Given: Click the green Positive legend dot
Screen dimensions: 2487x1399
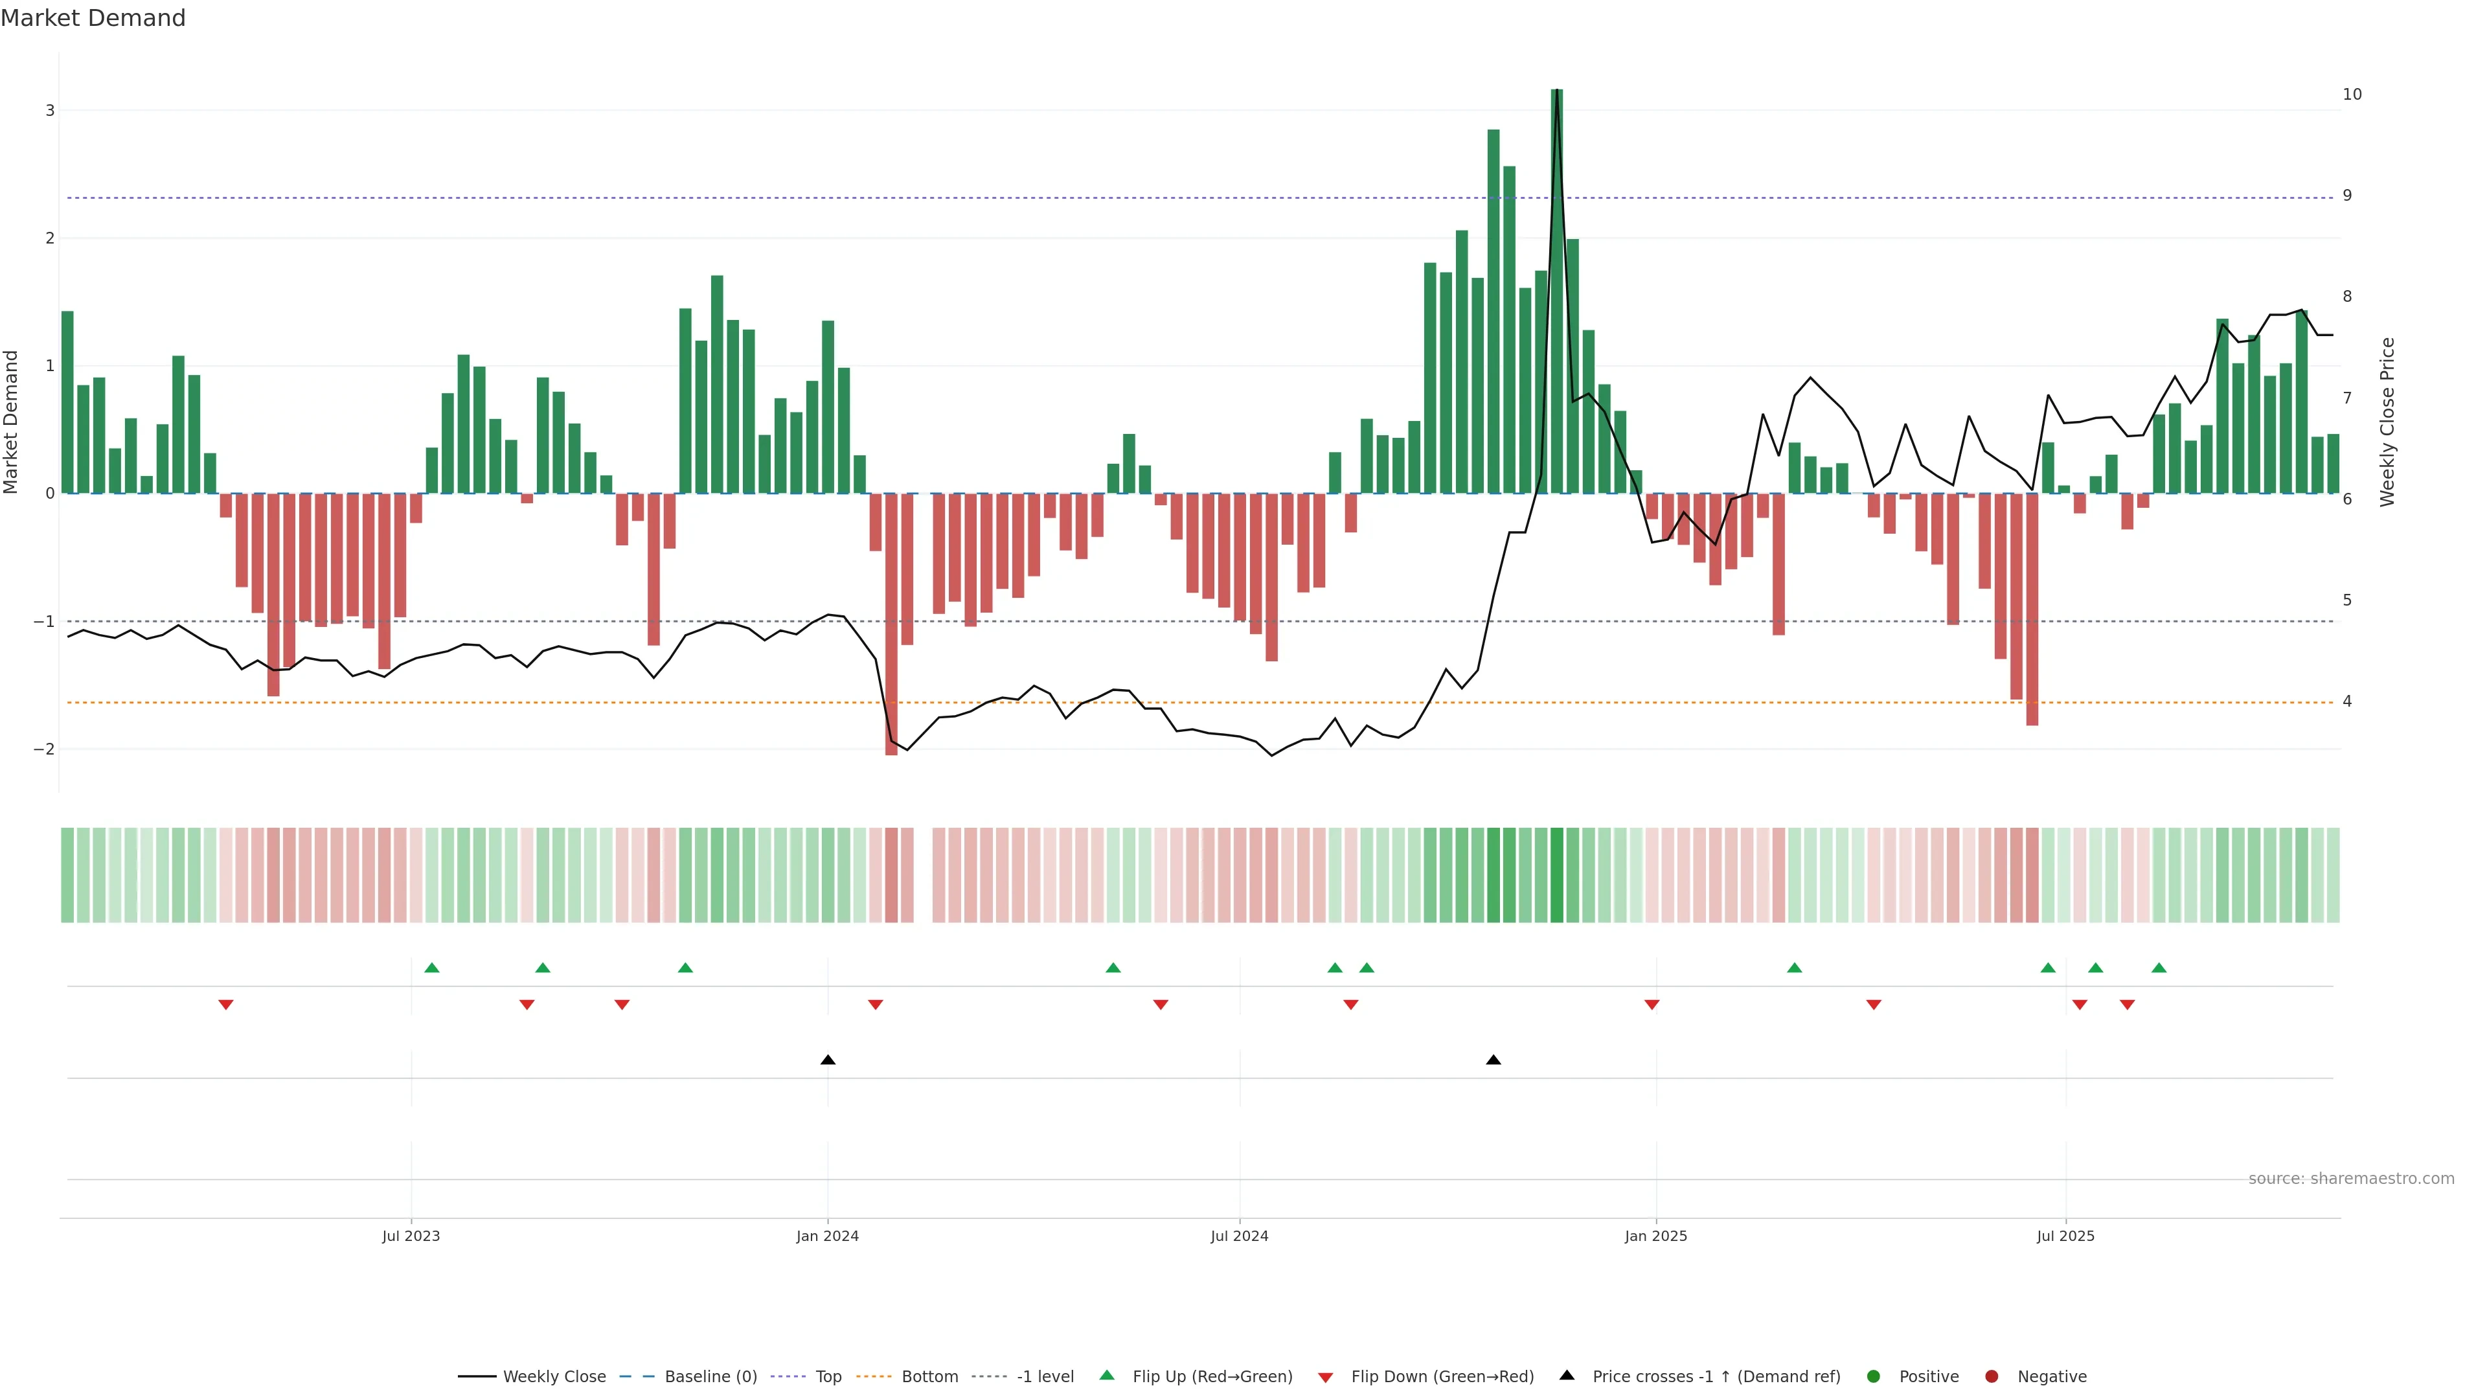Looking at the screenshot, I should pos(1874,1376).
